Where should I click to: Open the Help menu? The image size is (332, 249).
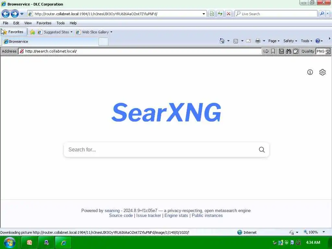point(73,23)
